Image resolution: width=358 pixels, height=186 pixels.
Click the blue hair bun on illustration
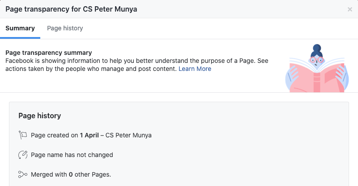317,48
